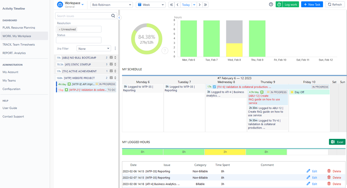Collapse the issues panel with the round arrow
347x188 pixels.
pyautogui.click(x=119, y=17)
